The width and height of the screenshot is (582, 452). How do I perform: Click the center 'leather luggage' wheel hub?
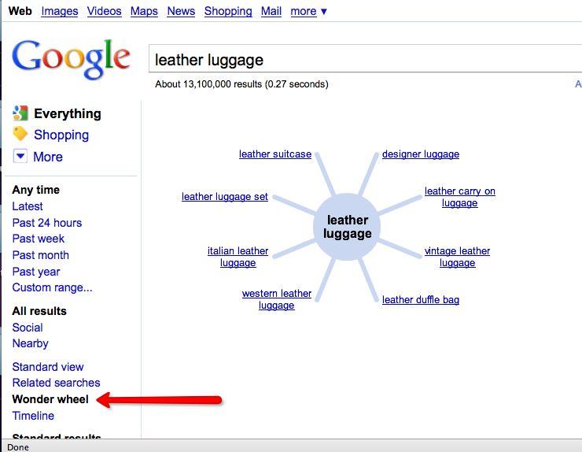pyautogui.click(x=347, y=228)
